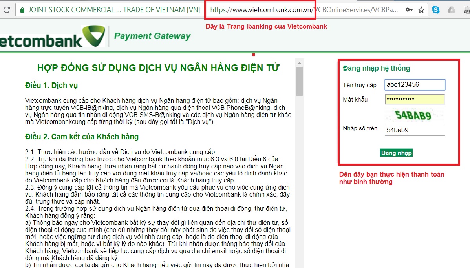The height and width of the screenshot is (268, 470).
Task: Click the scrollbar up arrow of contract
Action: 299,63
